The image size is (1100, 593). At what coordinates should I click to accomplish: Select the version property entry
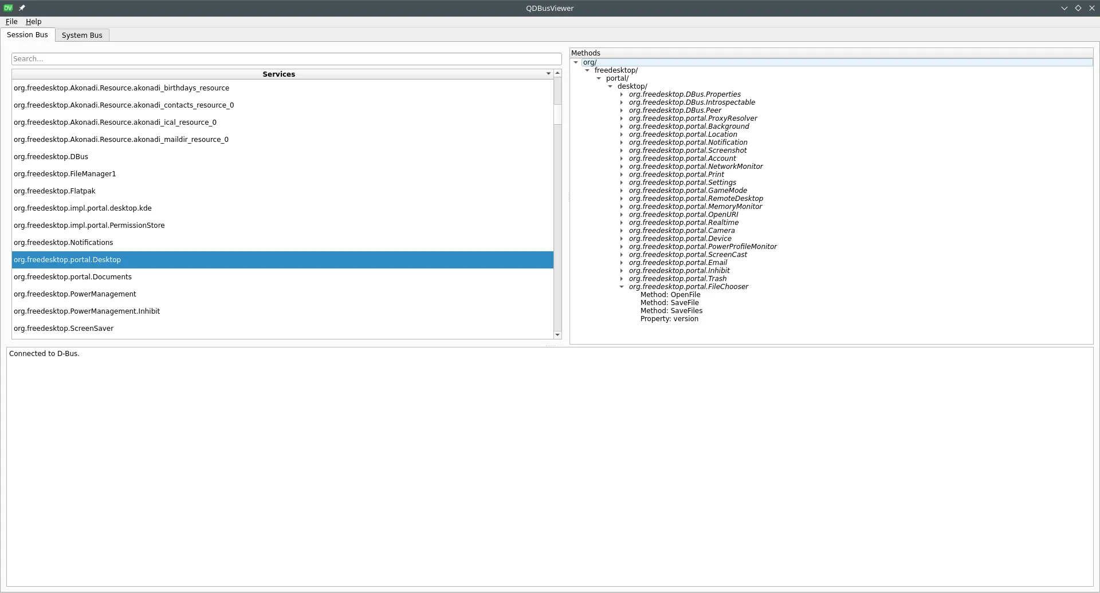coord(669,319)
